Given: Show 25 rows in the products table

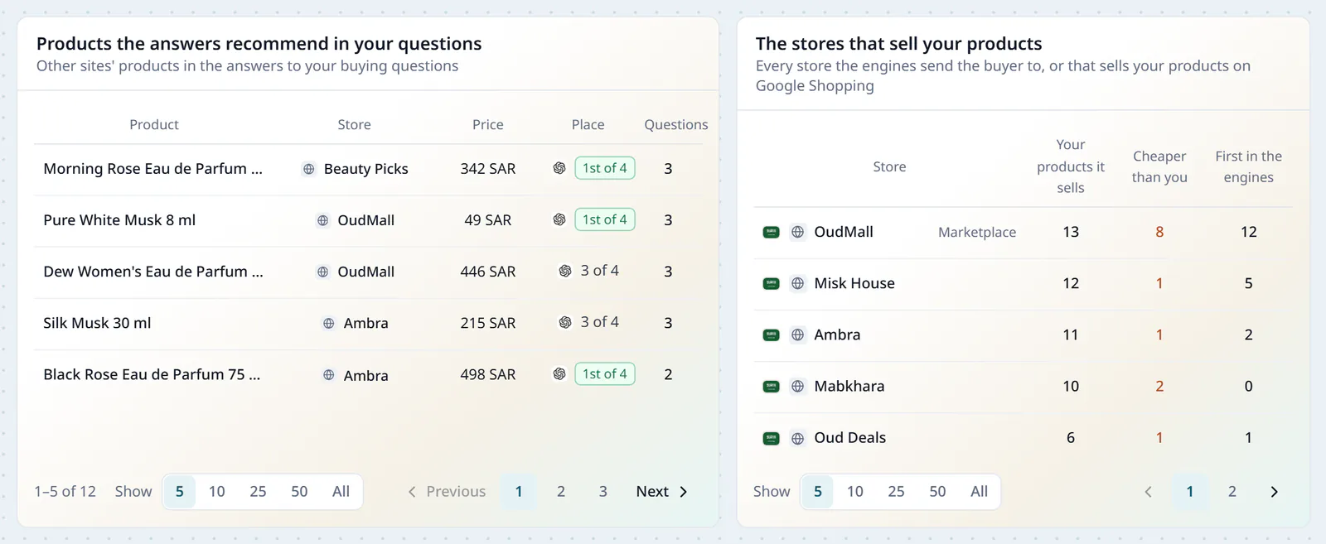Looking at the screenshot, I should [258, 492].
